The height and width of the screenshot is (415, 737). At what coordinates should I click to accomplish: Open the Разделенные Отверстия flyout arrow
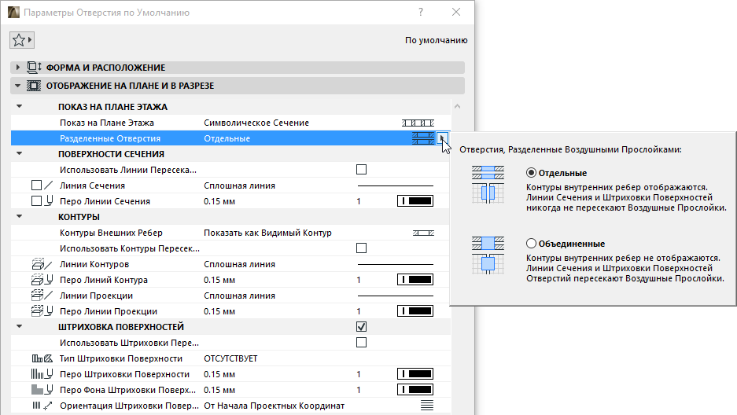tap(442, 138)
